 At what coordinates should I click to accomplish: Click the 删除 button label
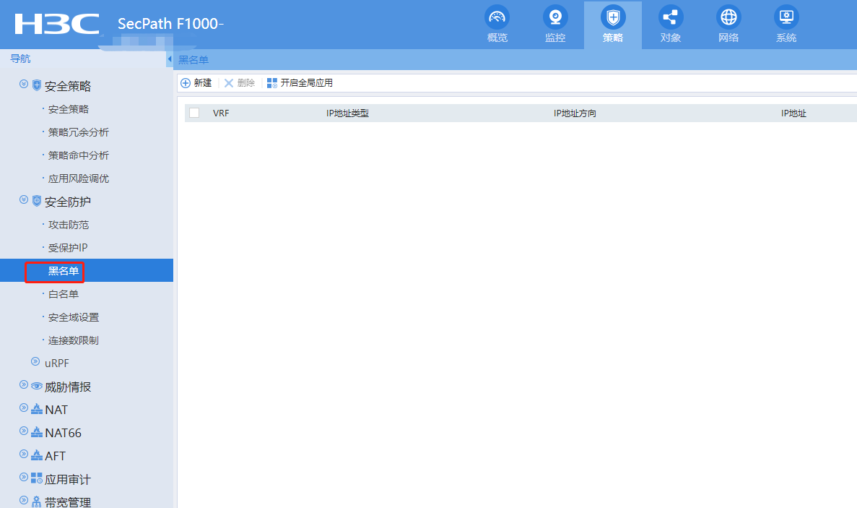[x=246, y=82]
